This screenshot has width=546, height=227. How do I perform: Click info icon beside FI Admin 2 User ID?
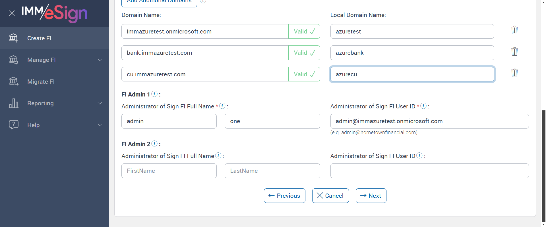click(x=419, y=155)
